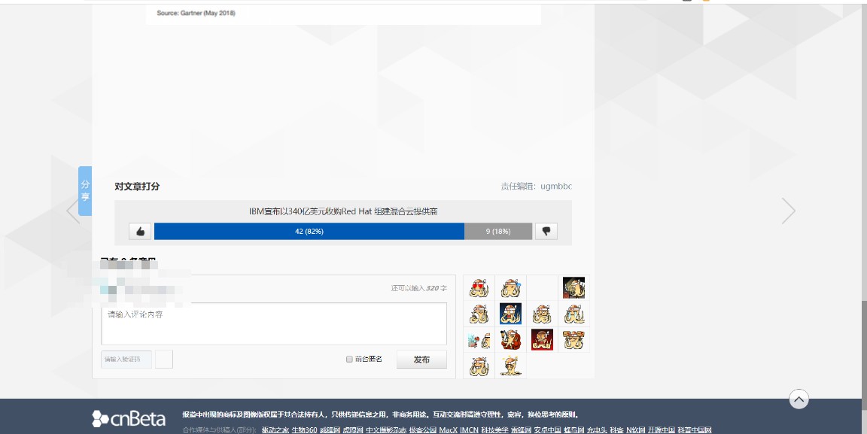Go to previous article with left arrow
The width and height of the screenshot is (867, 434).
tap(73, 211)
